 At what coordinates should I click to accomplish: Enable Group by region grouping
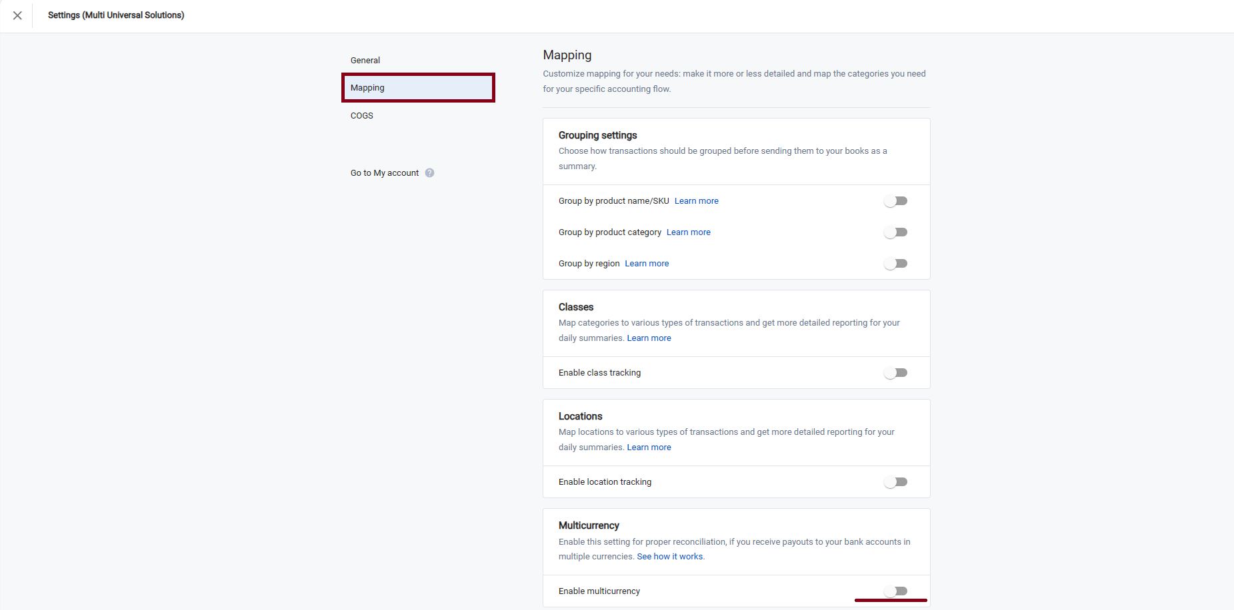pyautogui.click(x=895, y=263)
